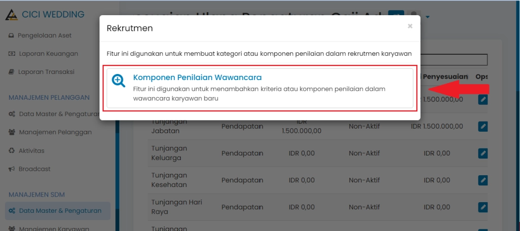520x231 pixels.
Task: Click the Penyesuaian column header
Action: (x=444, y=77)
